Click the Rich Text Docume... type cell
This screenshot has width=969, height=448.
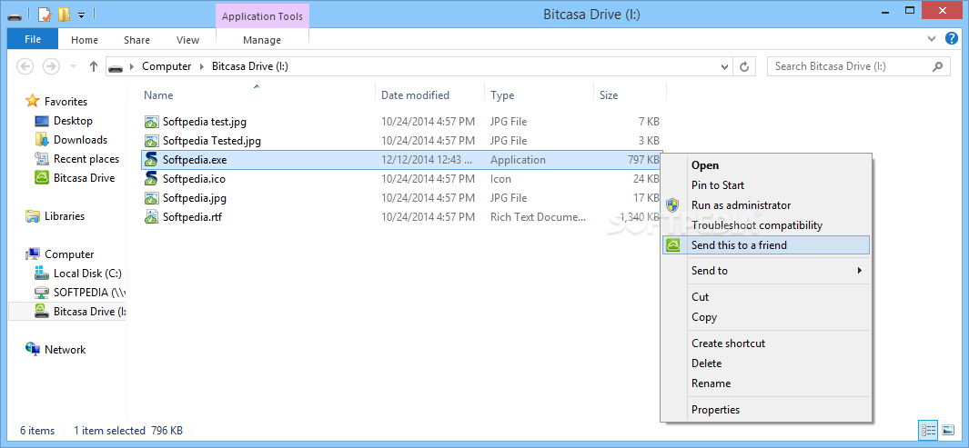tap(539, 217)
